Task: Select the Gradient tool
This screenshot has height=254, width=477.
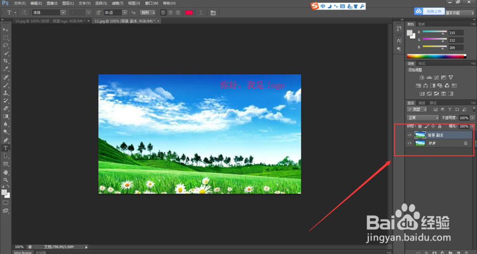Action: point(5,116)
